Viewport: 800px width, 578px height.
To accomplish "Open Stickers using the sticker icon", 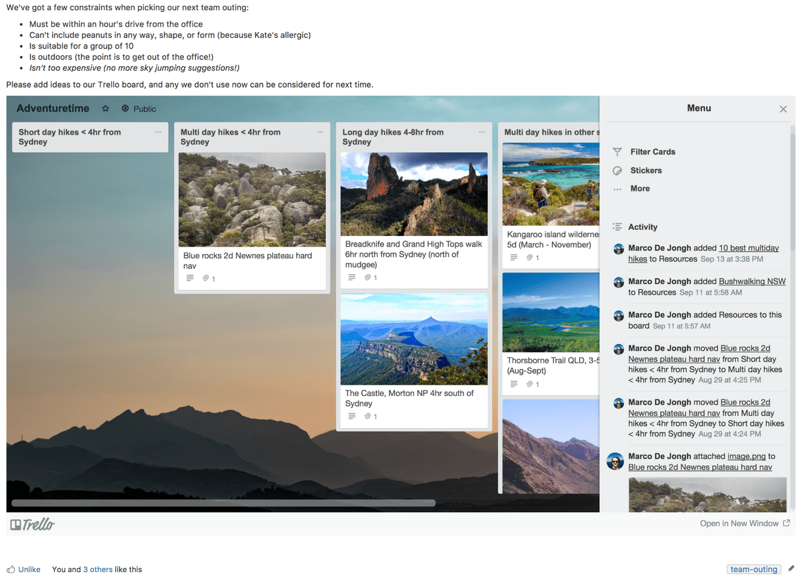I will pos(617,170).
